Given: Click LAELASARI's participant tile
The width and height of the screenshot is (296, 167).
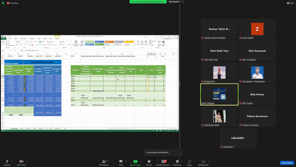Looking at the screenshot, I should pos(238,138).
